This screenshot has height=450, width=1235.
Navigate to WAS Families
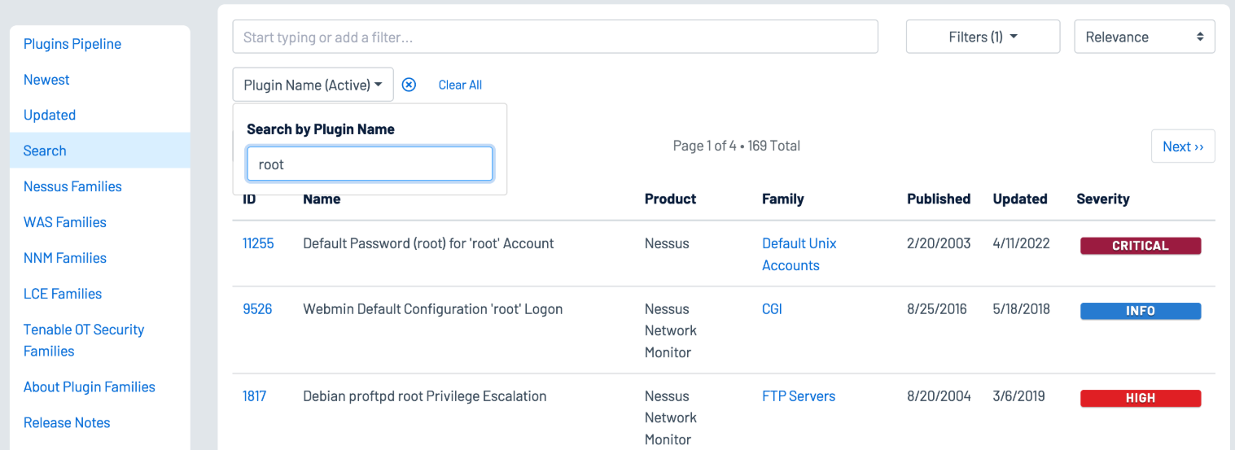click(x=65, y=222)
